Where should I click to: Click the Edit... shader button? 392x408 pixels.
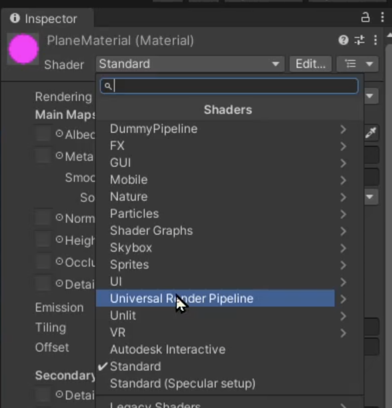(310, 64)
